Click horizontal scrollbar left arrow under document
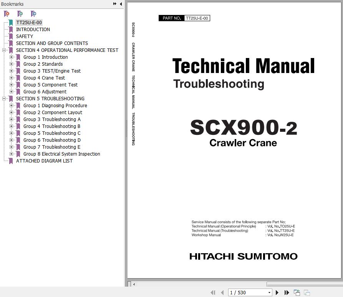This screenshot has height=297, width=343. [x=134, y=284]
